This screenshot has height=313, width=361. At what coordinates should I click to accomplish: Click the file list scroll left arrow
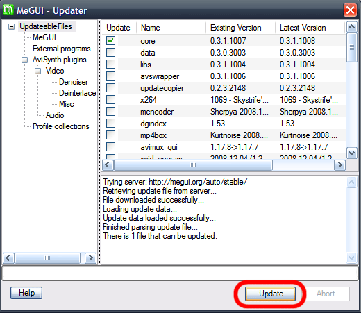coord(108,165)
